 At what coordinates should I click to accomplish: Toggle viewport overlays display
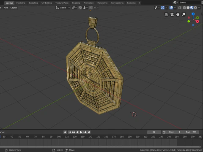click(x=171, y=8)
